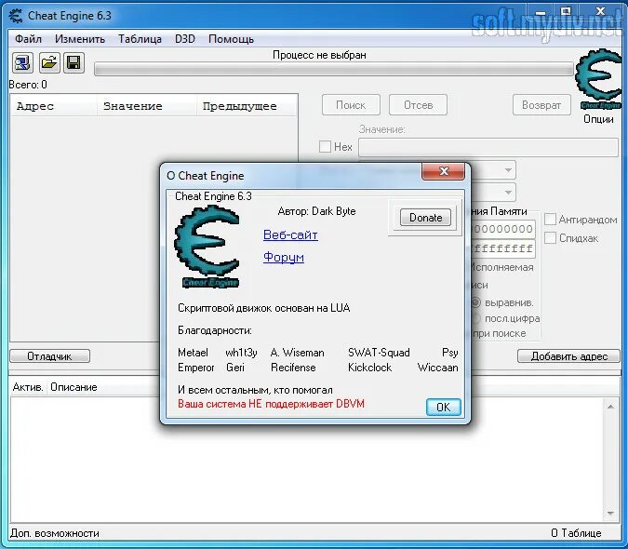Click О Таблице in the status bar
628x549 pixels.
coord(576,533)
